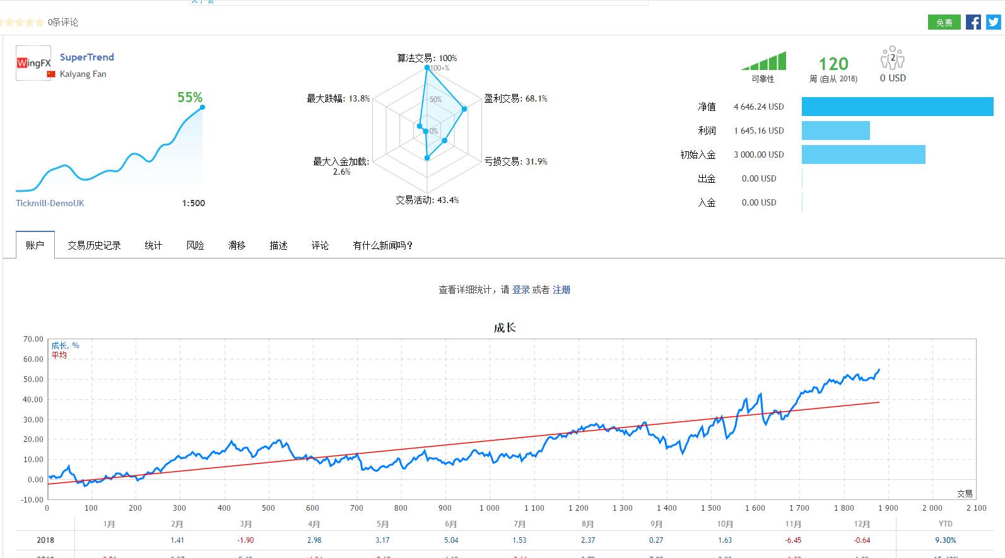
Task: Click the 净值 equity bar
Action: click(x=897, y=107)
